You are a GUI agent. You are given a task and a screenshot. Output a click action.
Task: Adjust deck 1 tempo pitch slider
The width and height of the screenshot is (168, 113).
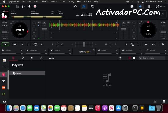pos(5,32)
